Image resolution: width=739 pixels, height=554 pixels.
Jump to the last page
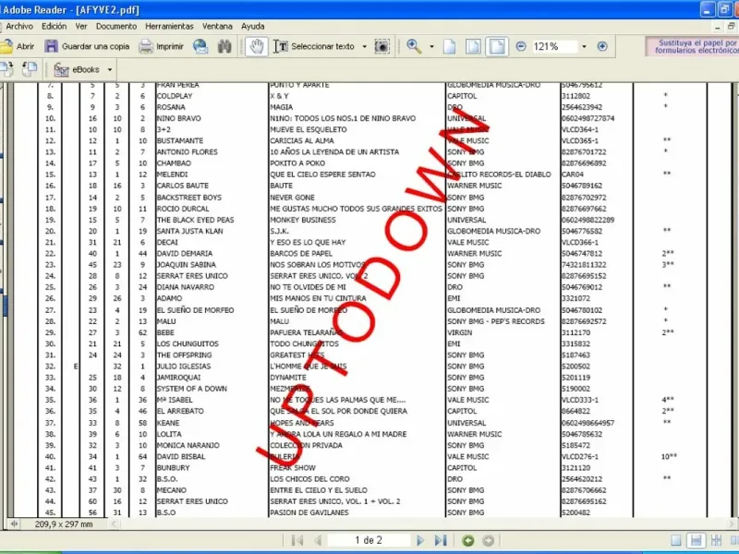[x=441, y=540]
